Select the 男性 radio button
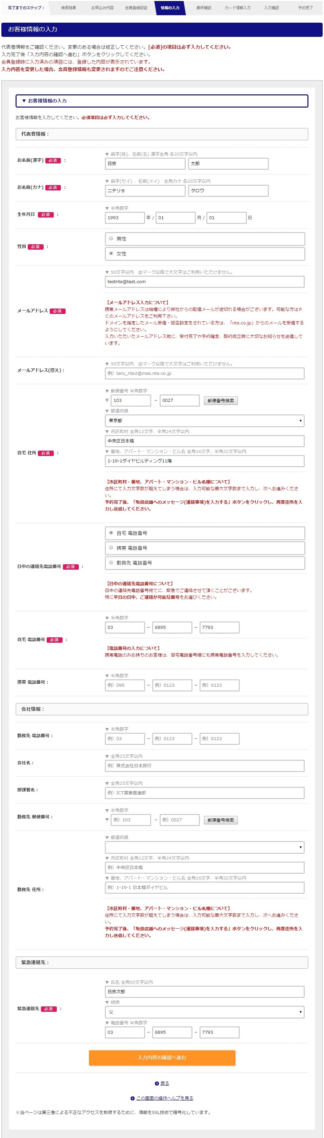This screenshot has width=324, height=1138. (x=111, y=238)
